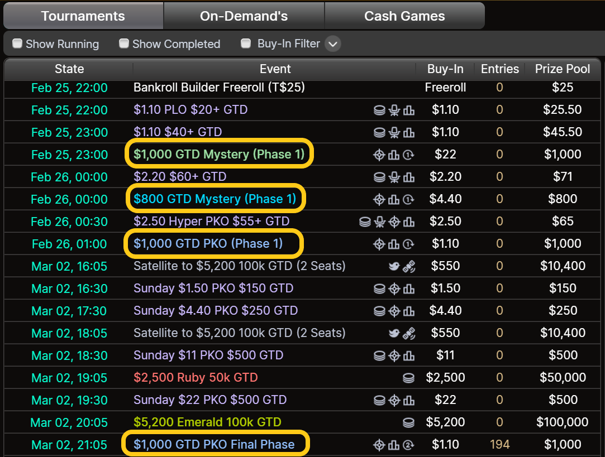The width and height of the screenshot is (605, 457).
Task: Enable the Show Running checkbox
Action: (17, 44)
